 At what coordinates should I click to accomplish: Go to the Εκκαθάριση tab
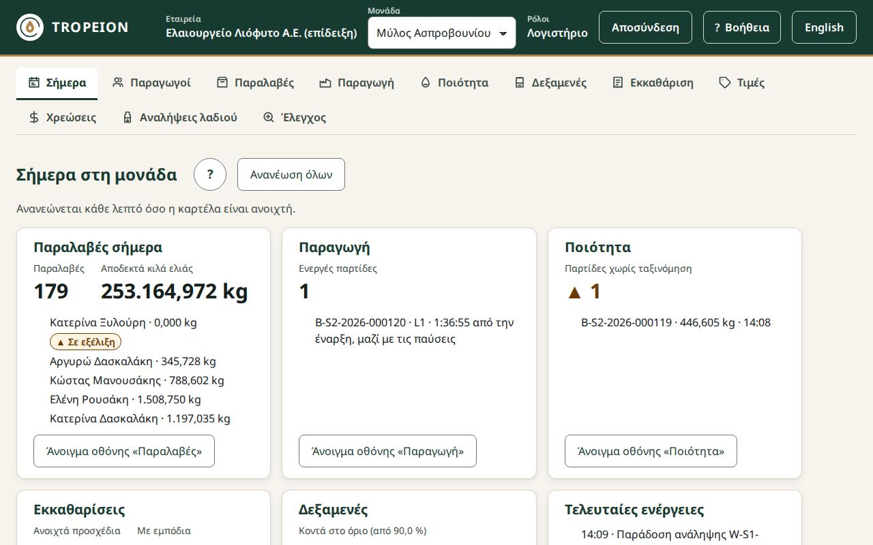point(653,82)
